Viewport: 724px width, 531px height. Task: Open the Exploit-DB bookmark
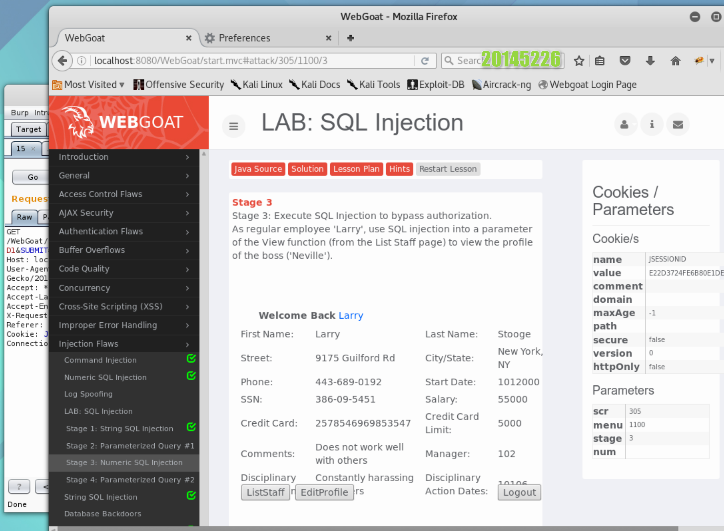tap(435, 85)
